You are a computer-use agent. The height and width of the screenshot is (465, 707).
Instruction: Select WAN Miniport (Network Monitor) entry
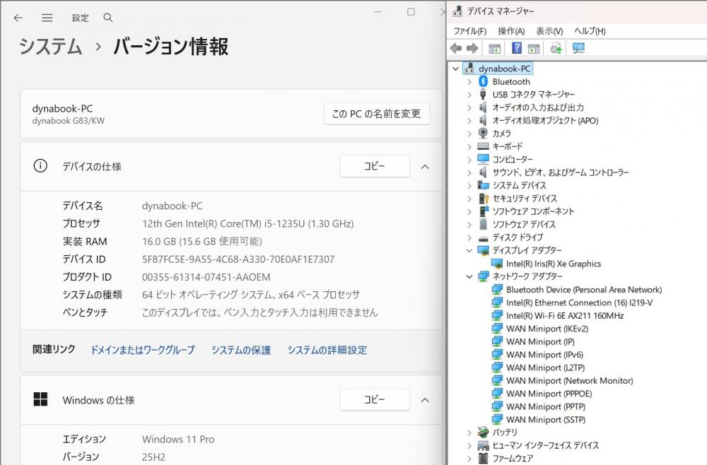point(569,381)
